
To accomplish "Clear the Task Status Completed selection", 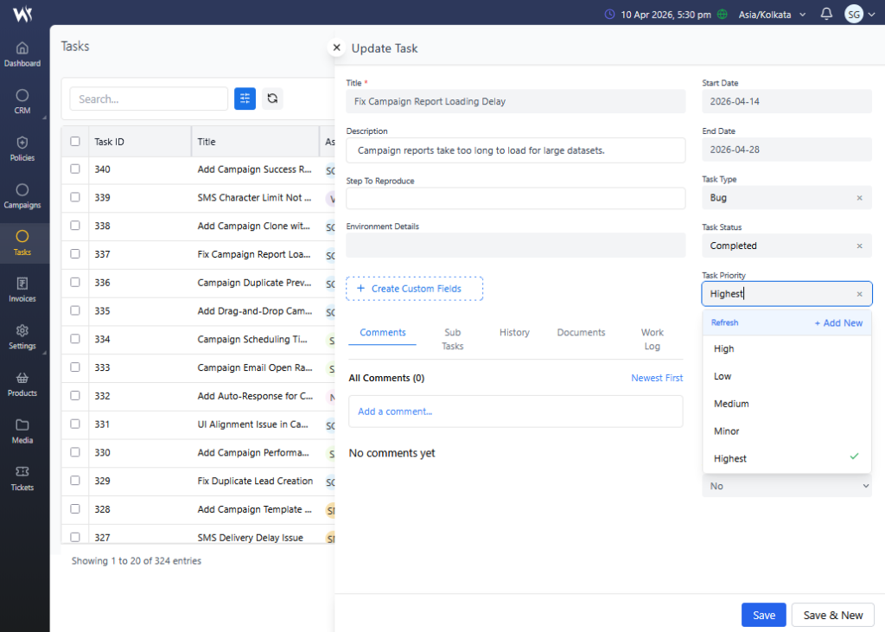I will pos(859,246).
